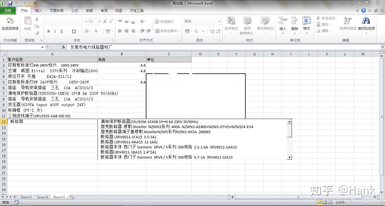Screen dimensions: 385x206
Task: Expand the formula bar
Action: [382, 47]
